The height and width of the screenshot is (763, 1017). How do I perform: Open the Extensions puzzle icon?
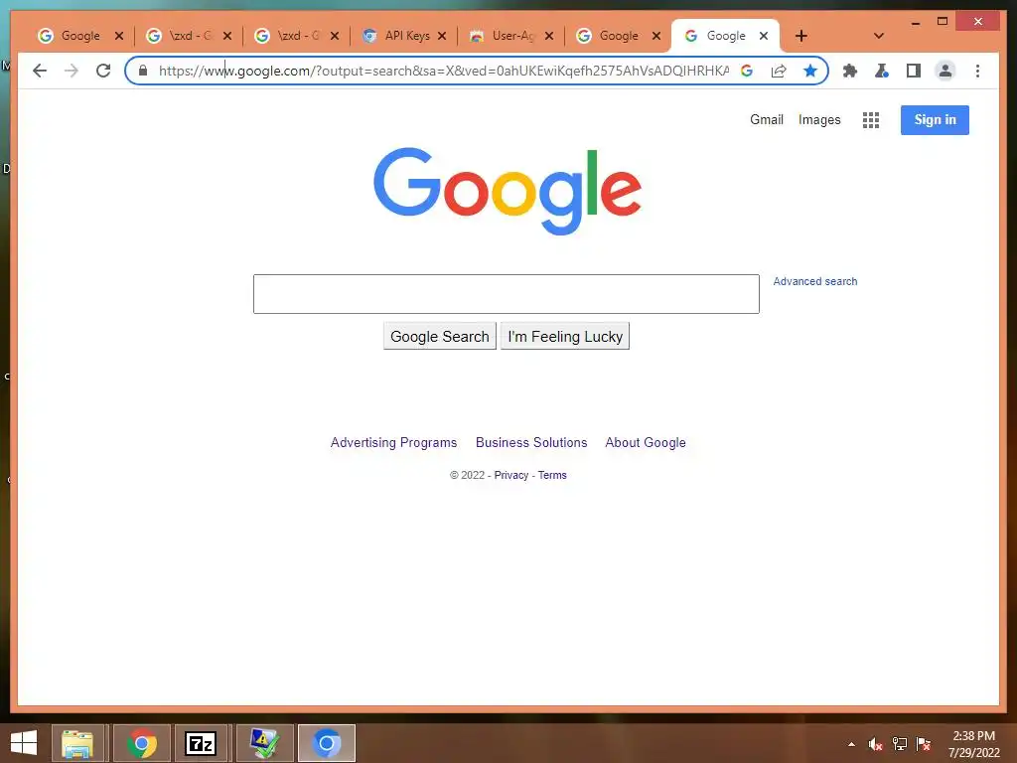(x=850, y=71)
